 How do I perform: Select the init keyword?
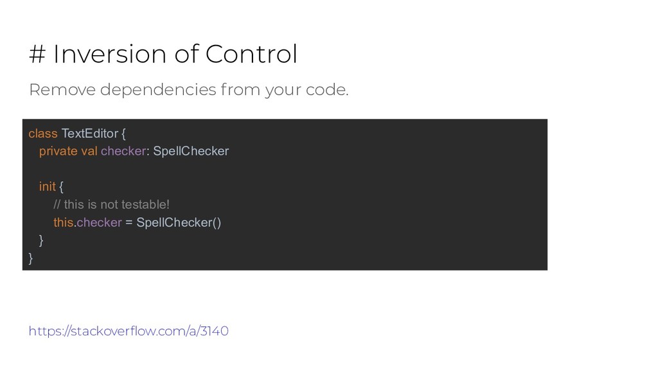point(48,186)
